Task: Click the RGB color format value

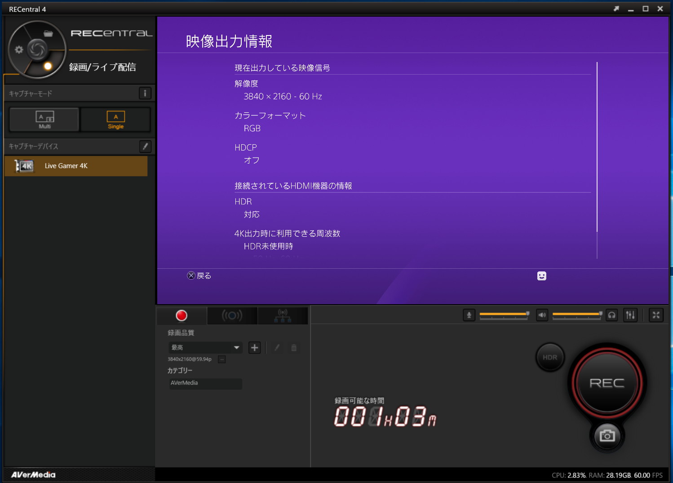Action: pyautogui.click(x=252, y=129)
